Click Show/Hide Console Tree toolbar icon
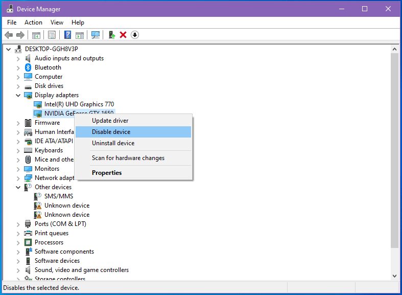The height and width of the screenshot is (295, 402). (36, 35)
